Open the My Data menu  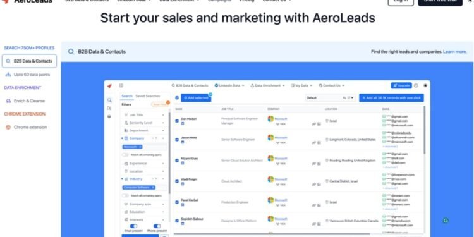pyautogui.click(x=301, y=86)
